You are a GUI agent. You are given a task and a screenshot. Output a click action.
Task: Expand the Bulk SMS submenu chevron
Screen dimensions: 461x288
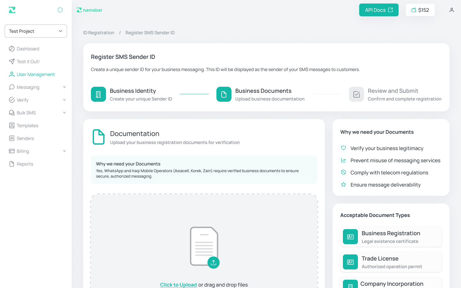click(x=64, y=113)
